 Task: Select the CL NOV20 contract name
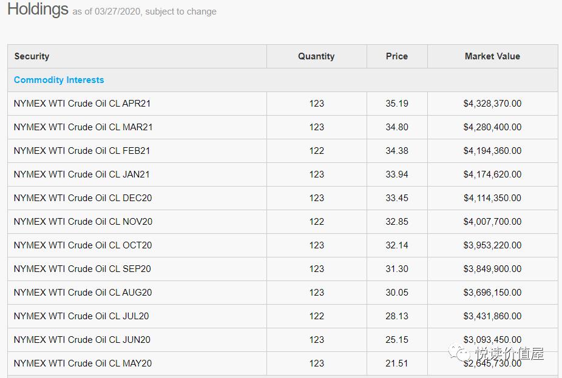click(x=83, y=222)
